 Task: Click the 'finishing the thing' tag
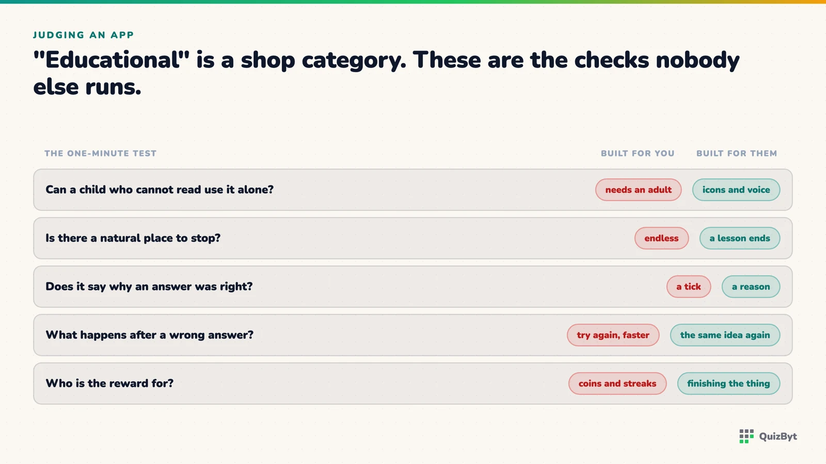pos(728,384)
